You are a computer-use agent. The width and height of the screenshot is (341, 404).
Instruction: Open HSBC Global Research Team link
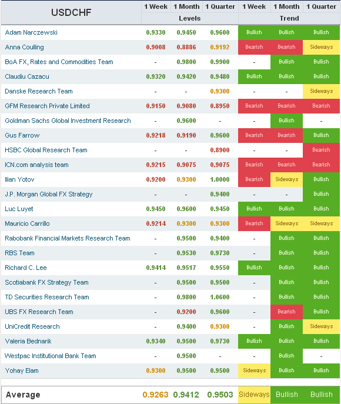click(x=46, y=150)
